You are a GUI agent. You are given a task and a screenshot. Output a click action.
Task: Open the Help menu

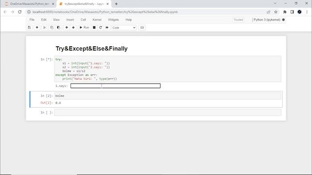point(129,19)
